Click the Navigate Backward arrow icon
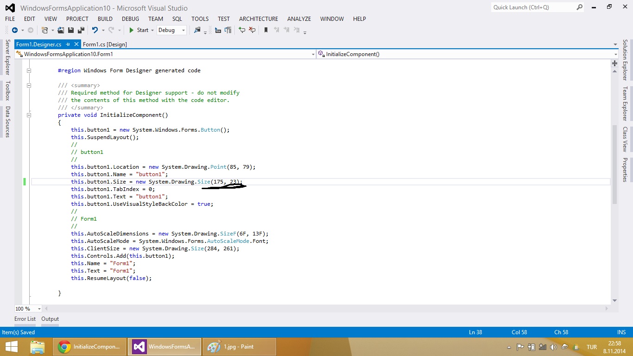This screenshot has height=356, width=633. [15, 30]
